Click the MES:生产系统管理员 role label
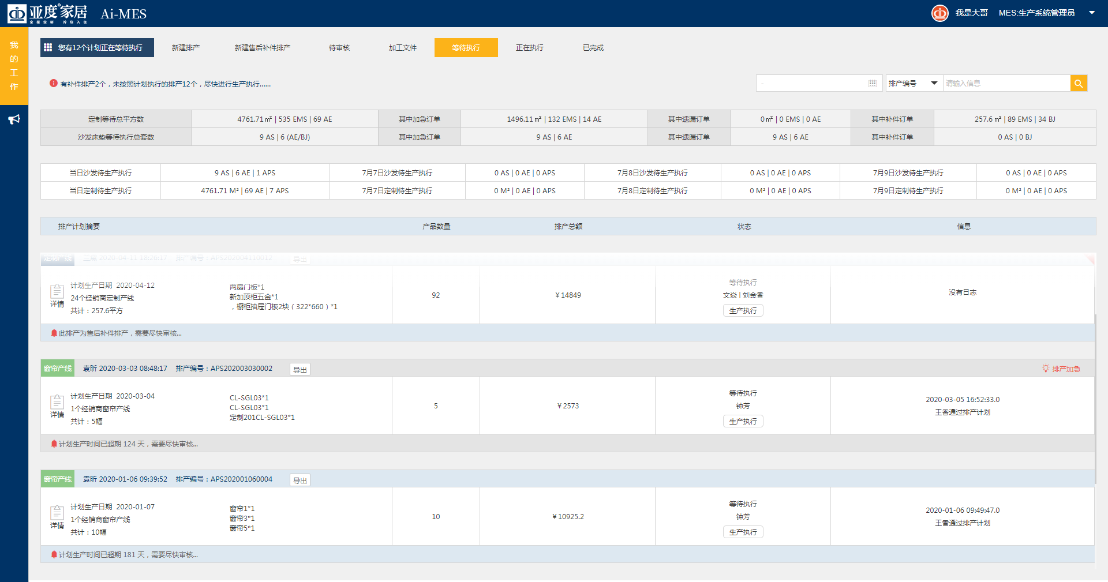The width and height of the screenshot is (1108, 582). click(x=1036, y=13)
